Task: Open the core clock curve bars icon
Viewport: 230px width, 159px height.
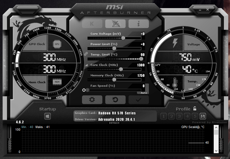Action: (x=86, y=65)
